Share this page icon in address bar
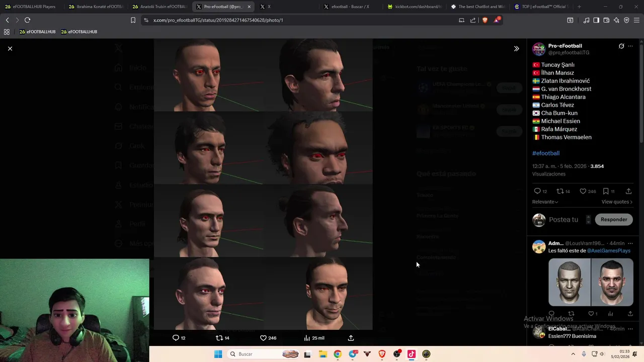 coord(473,20)
